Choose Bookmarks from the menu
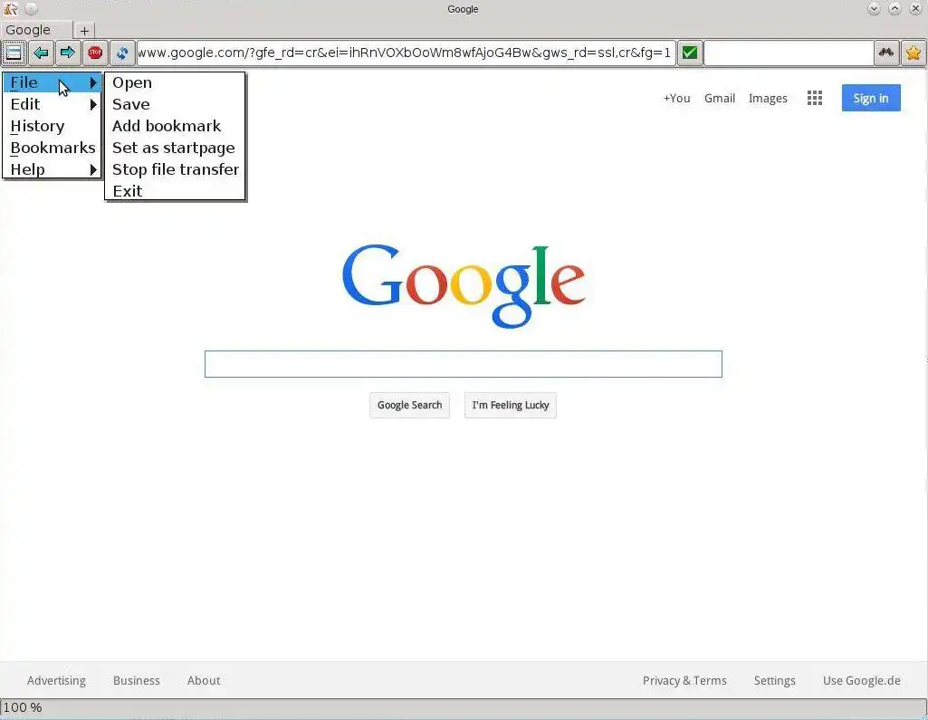 [x=53, y=148]
